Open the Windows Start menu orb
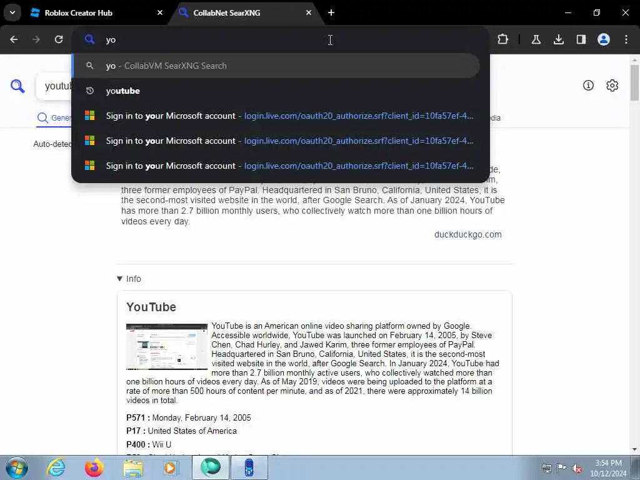The width and height of the screenshot is (640, 480). click(17, 467)
